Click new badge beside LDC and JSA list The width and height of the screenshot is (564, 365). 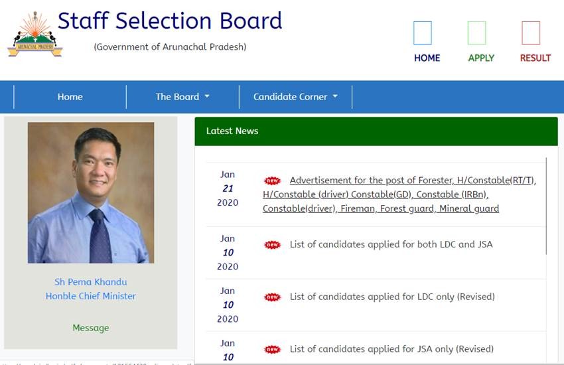point(272,245)
